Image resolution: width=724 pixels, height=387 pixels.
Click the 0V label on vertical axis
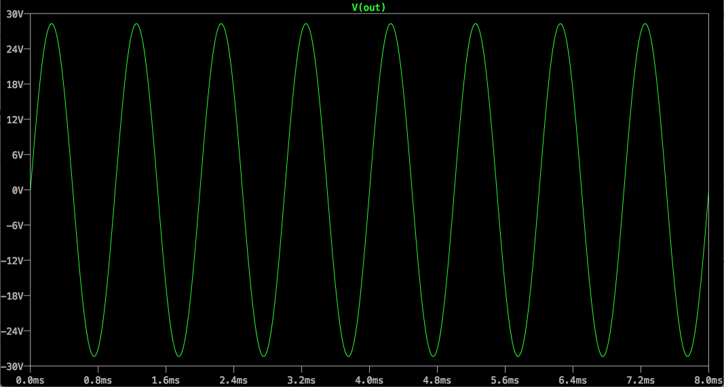tap(17, 190)
